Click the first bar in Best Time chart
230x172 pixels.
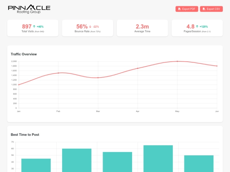point(36,165)
